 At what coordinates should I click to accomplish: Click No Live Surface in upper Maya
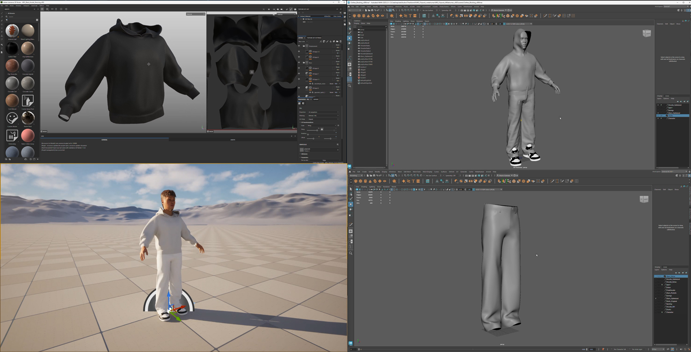pyautogui.click(x=428, y=10)
